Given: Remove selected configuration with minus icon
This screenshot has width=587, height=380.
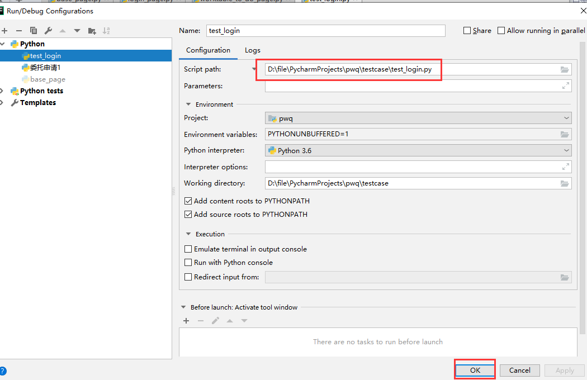Looking at the screenshot, I should [18, 31].
